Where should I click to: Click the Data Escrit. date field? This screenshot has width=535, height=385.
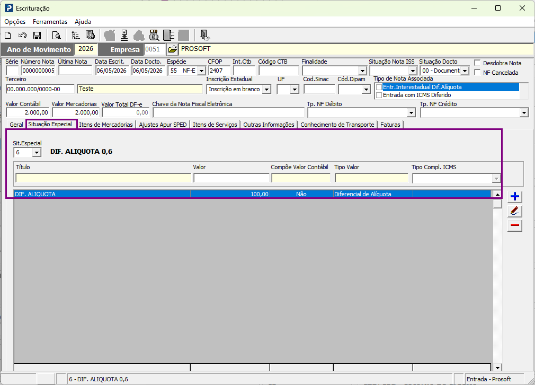[x=112, y=71]
